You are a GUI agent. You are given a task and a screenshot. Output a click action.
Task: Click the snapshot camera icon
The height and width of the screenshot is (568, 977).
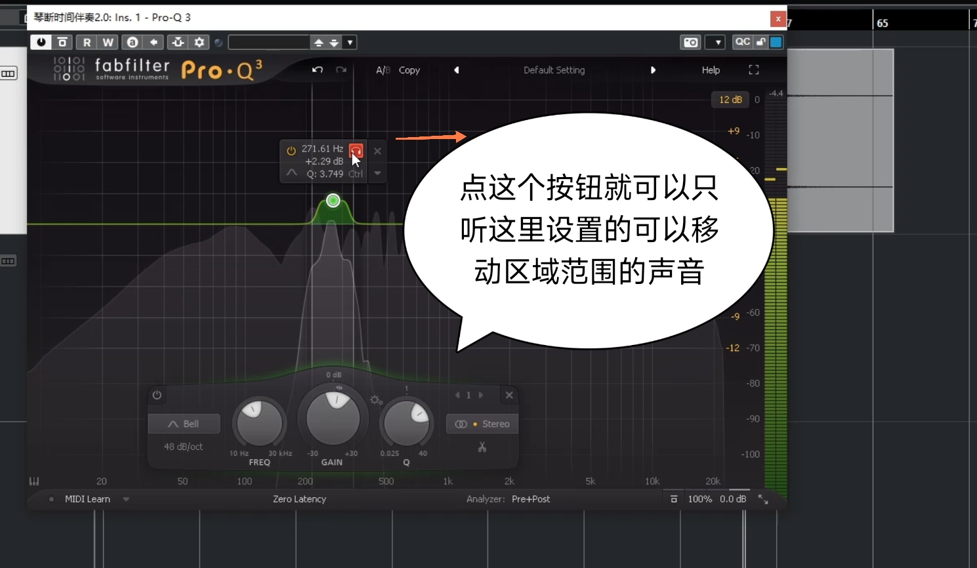[691, 43]
